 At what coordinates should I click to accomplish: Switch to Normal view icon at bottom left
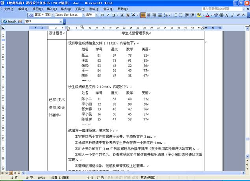[x=2, y=173]
